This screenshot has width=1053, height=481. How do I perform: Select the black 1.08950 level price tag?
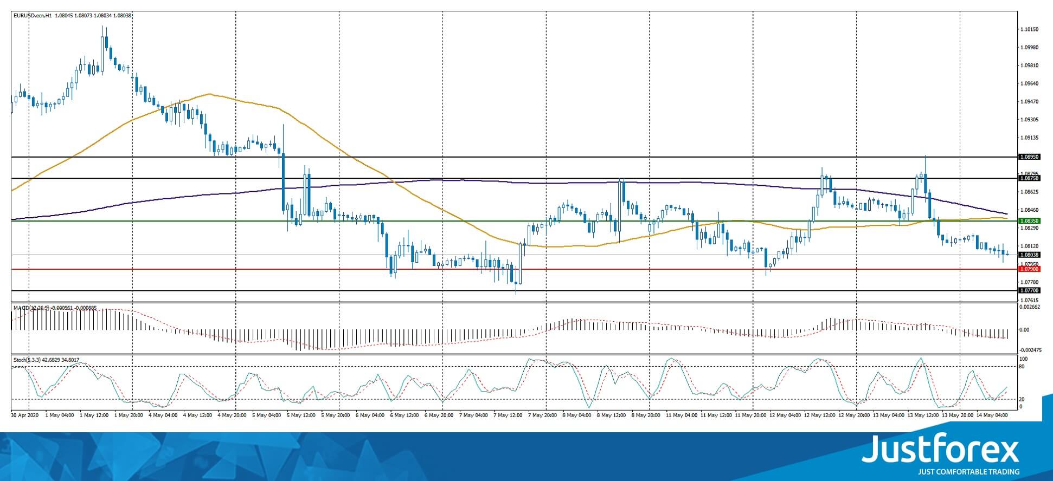click(1029, 157)
